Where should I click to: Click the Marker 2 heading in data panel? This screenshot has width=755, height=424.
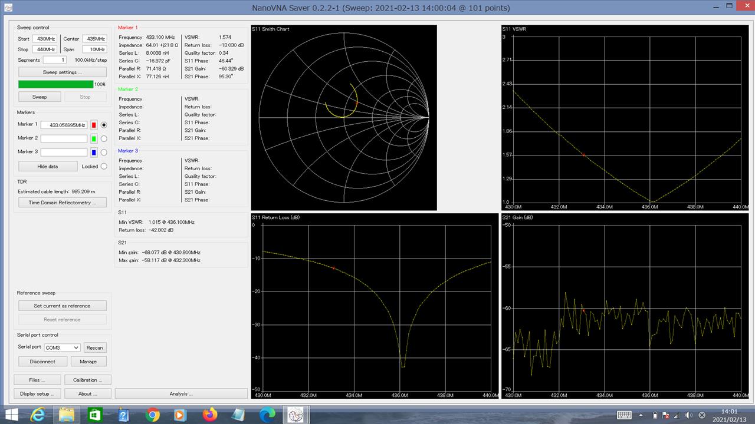(x=128, y=90)
